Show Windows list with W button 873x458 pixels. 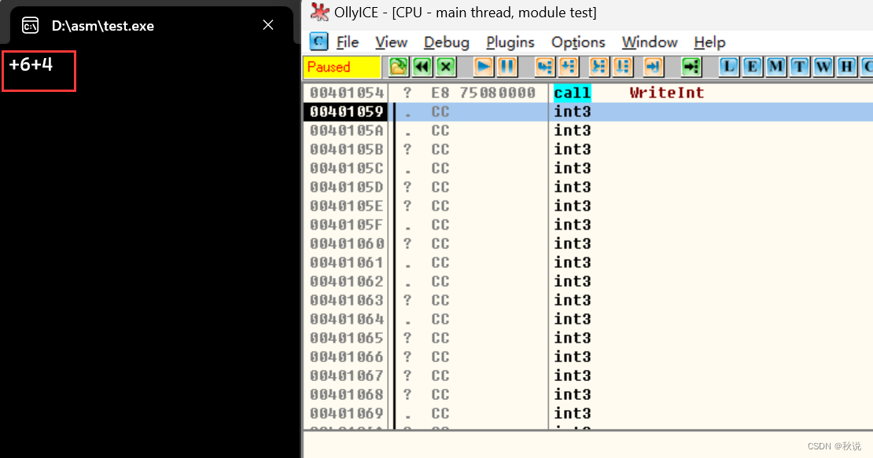(x=823, y=68)
